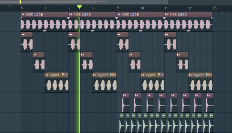The image size is (232, 133).
Task: Select hyper..Mid waveform starting at bar 6
Action: coord(56,85)
